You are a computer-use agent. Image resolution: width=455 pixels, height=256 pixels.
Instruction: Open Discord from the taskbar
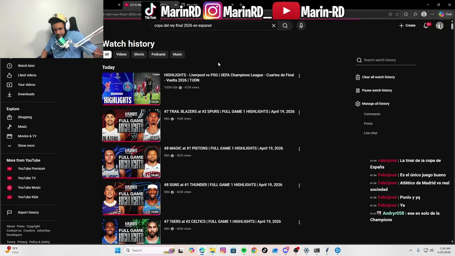pyautogui.click(x=285, y=250)
